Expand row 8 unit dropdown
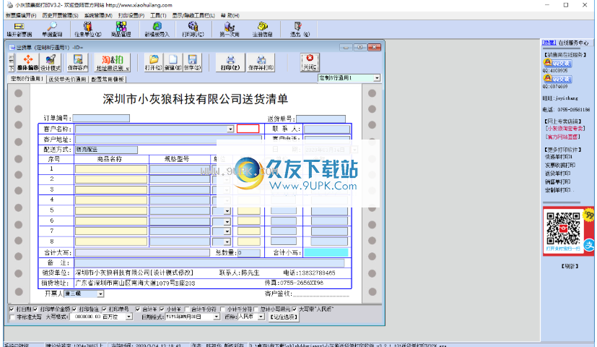This screenshot has height=347, width=597. pos(227,241)
